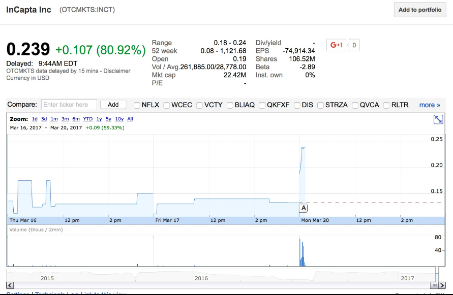Expand the chart using the fullscreen icon
Image resolution: width=453 pixels, height=295 pixels.
438,119
